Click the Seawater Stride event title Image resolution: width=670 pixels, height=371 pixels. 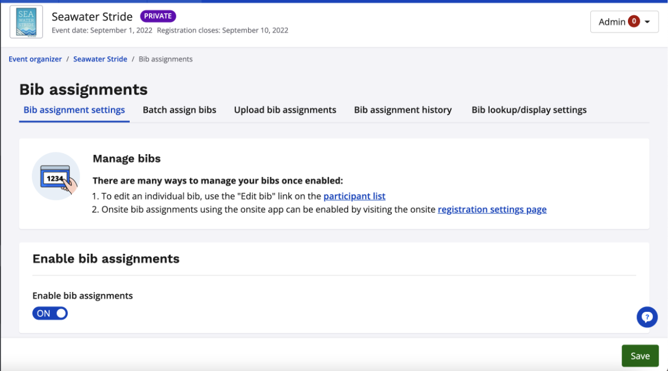(x=92, y=17)
